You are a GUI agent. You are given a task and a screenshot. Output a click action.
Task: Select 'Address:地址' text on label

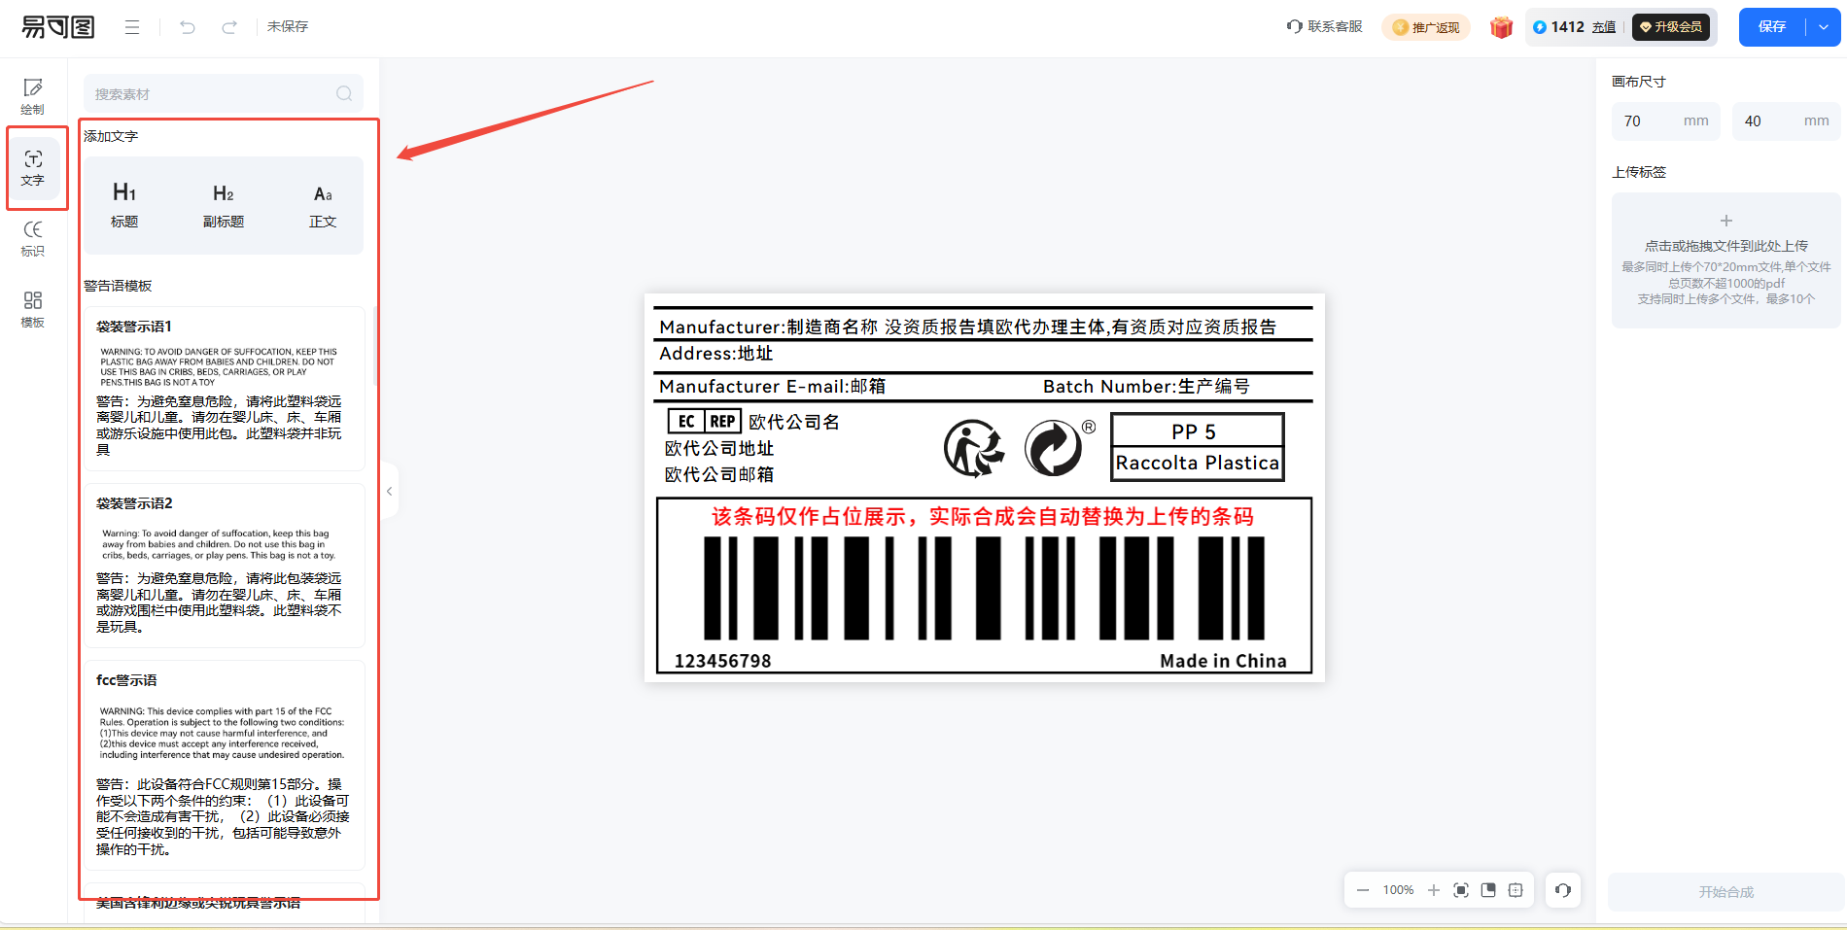point(716,354)
